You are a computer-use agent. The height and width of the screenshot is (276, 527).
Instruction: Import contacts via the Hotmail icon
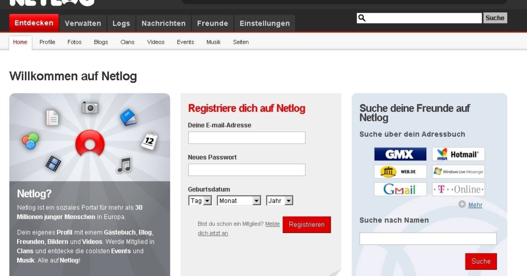point(458,154)
